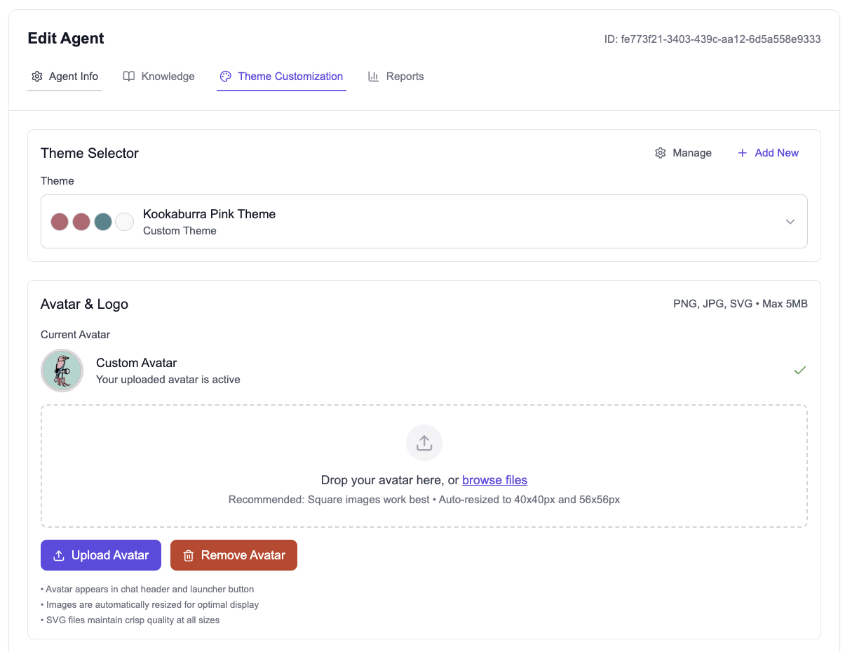Click the bar chart icon beside Reports
This screenshot has width=845, height=652.
click(x=374, y=76)
